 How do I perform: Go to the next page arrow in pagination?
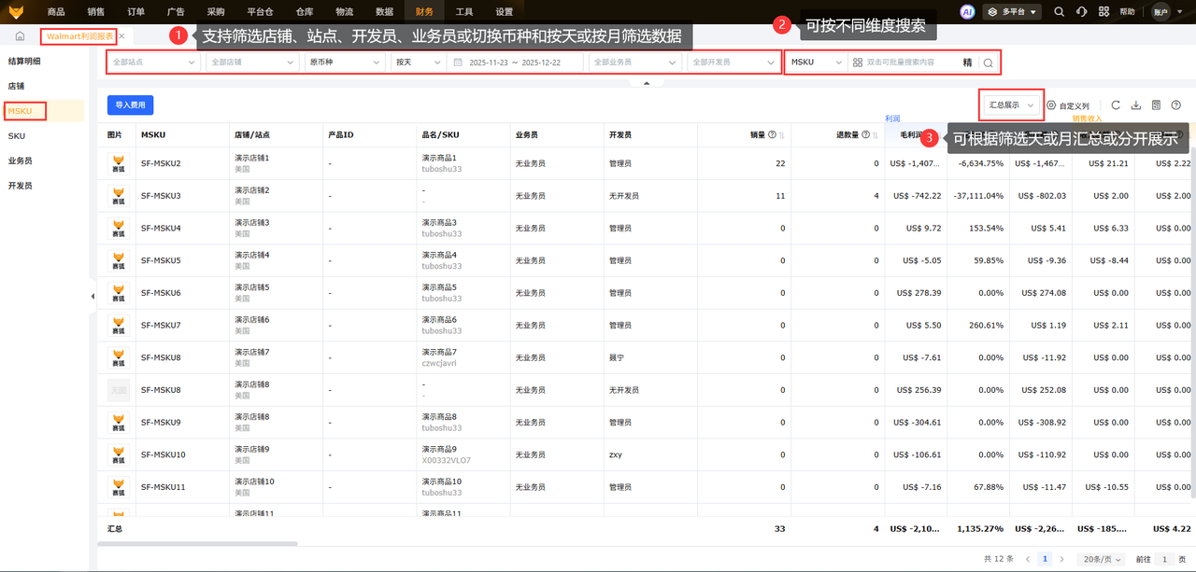[x=1061, y=558]
